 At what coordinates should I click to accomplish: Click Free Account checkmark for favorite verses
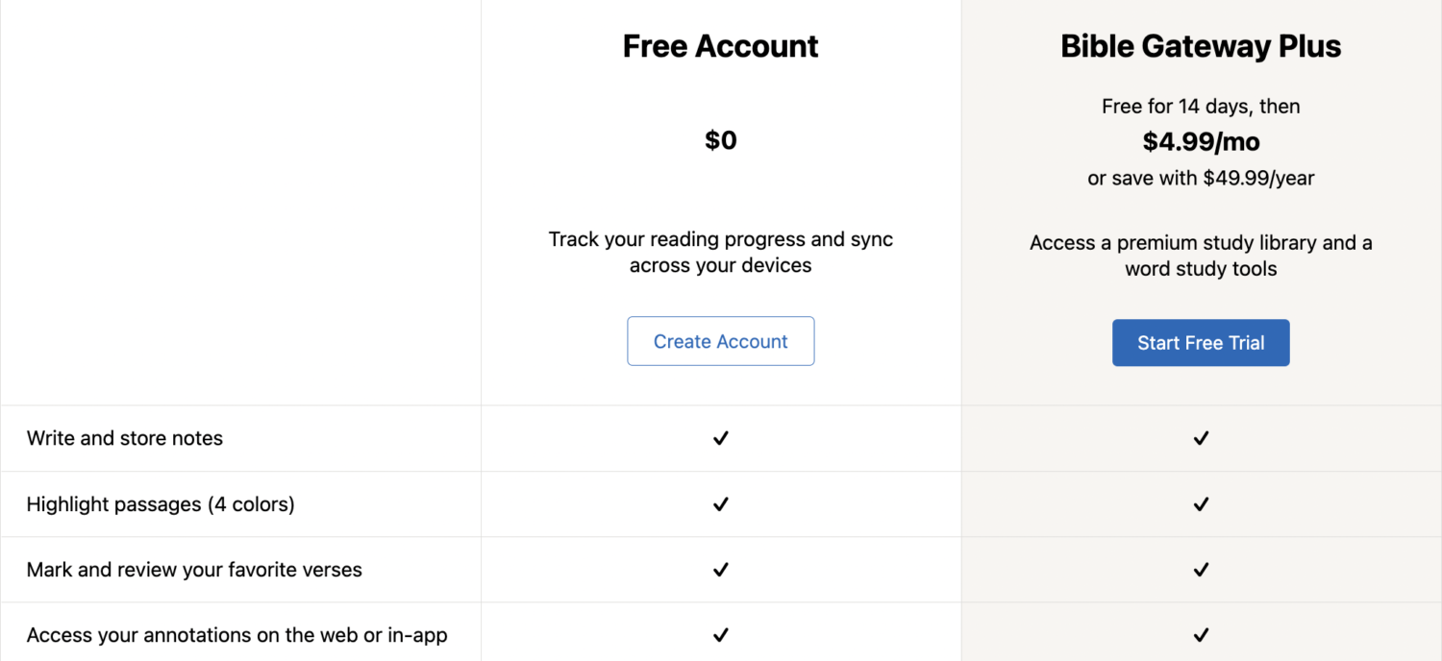click(721, 570)
